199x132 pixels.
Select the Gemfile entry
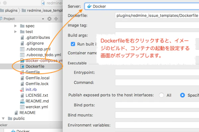point(33,72)
